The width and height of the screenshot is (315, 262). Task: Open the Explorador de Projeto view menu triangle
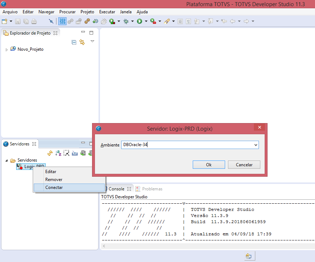(x=92, y=41)
